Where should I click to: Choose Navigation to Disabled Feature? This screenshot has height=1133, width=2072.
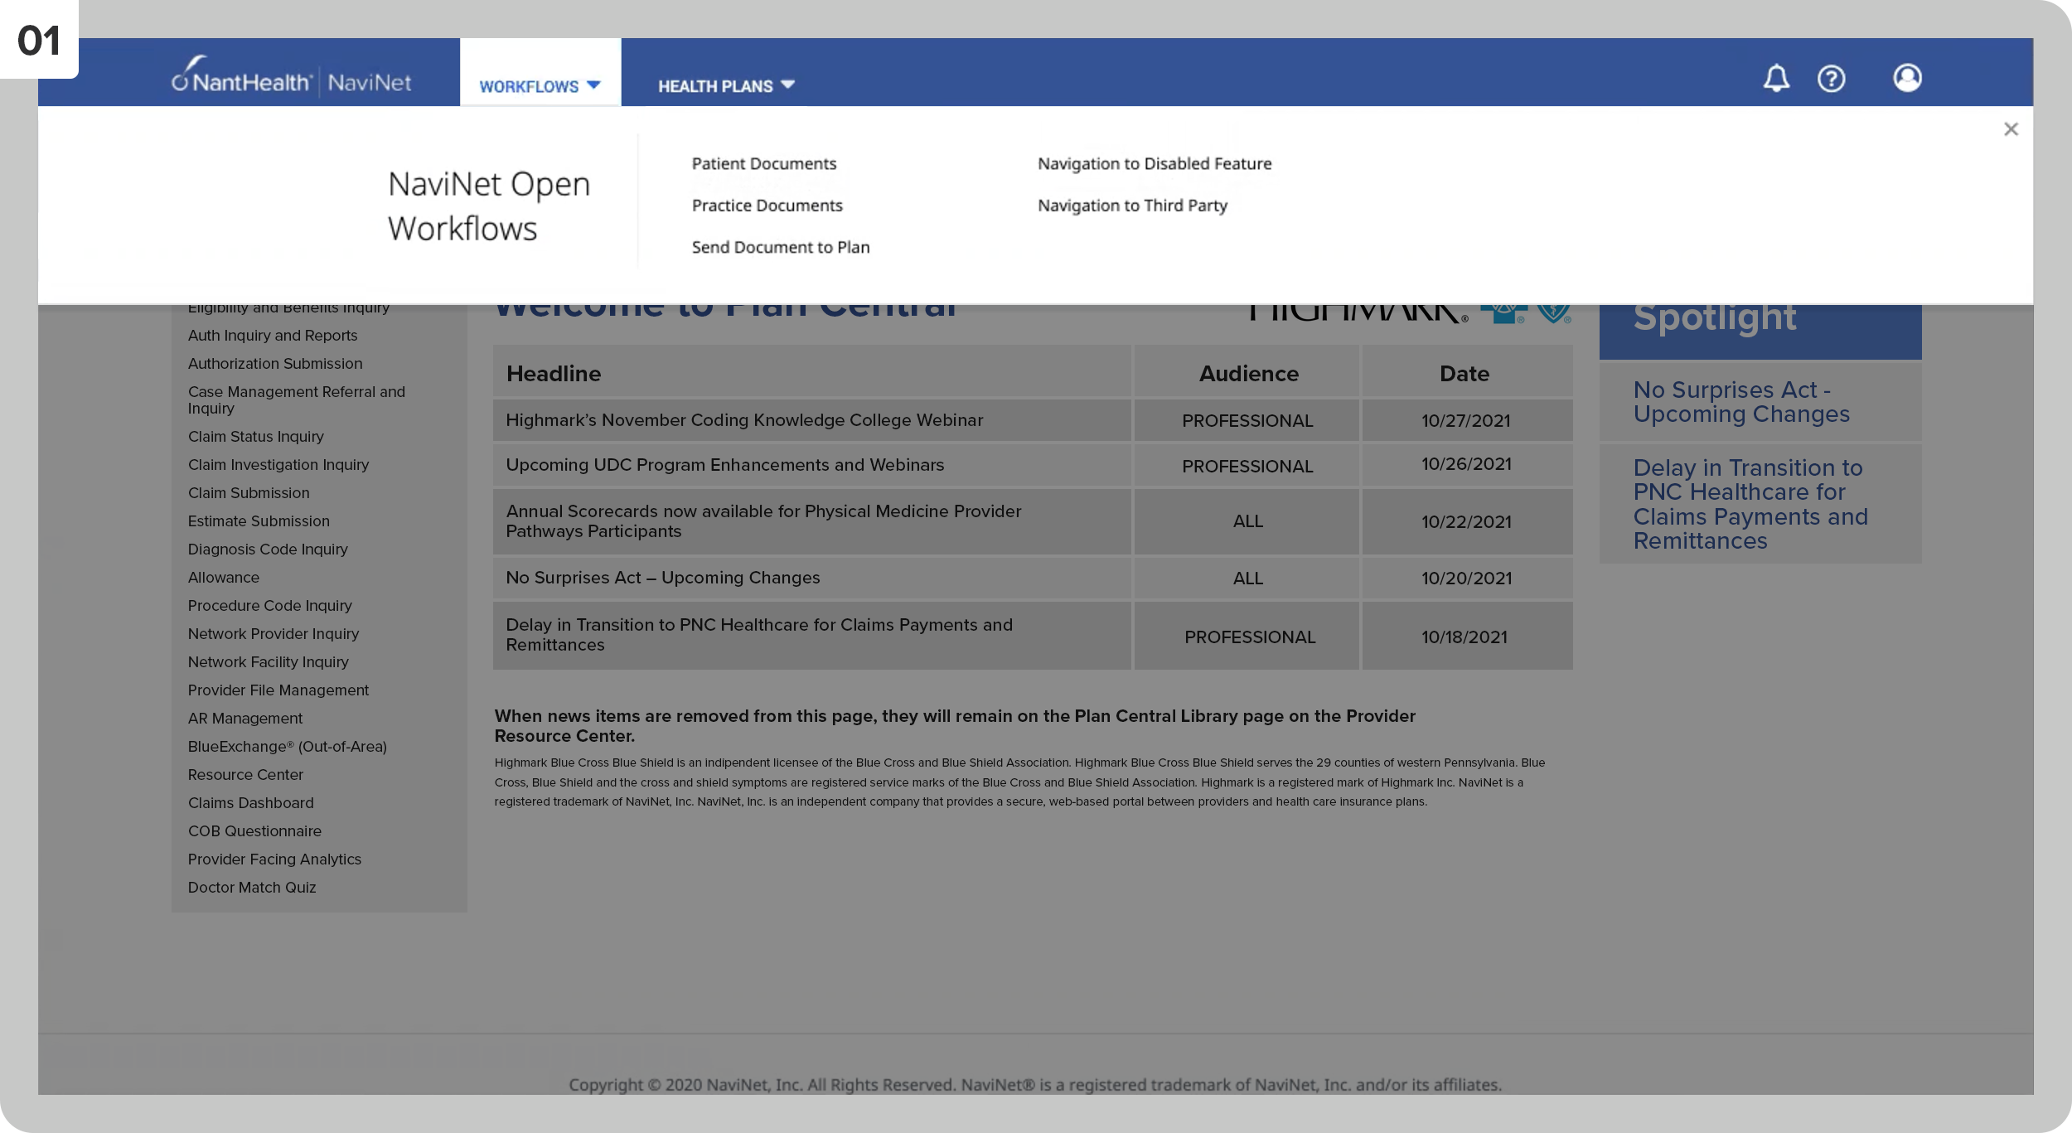tap(1155, 163)
